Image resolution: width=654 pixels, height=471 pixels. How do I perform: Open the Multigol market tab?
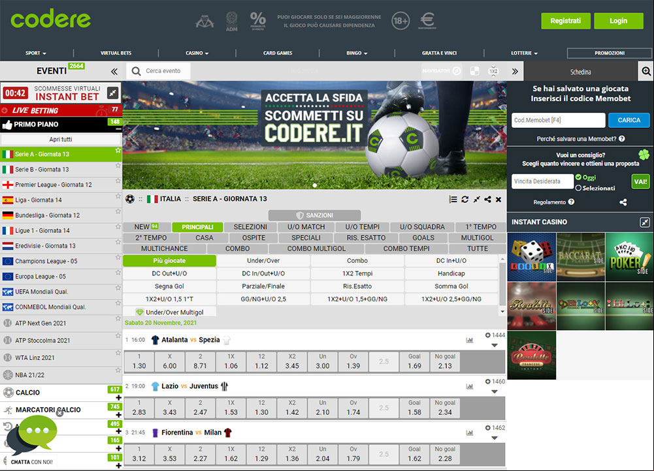tap(477, 238)
